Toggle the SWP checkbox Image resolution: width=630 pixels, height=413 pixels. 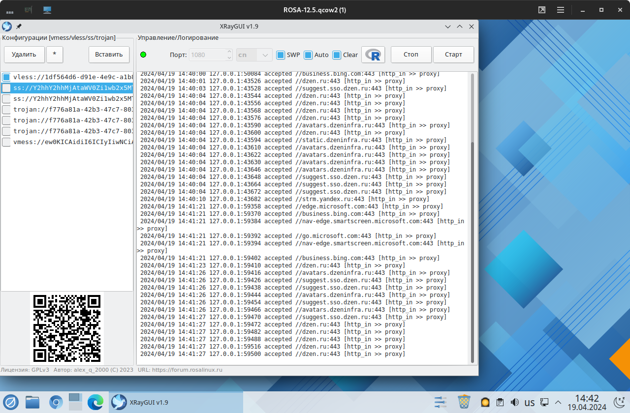tap(281, 55)
